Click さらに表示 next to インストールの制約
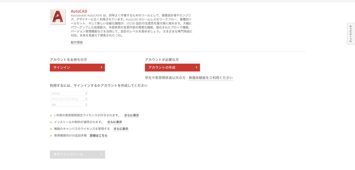This screenshot has width=355, height=170. point(114,122)
